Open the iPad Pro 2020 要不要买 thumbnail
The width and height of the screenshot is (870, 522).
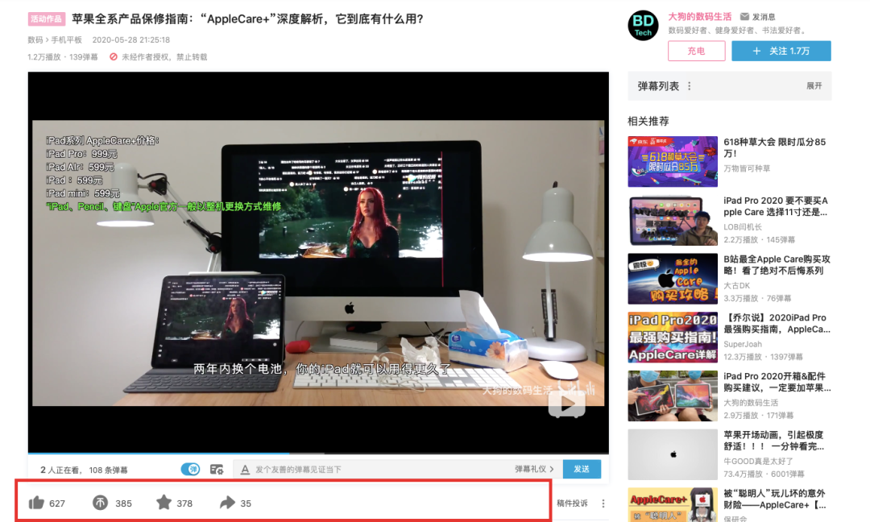(x=673, y=220)
